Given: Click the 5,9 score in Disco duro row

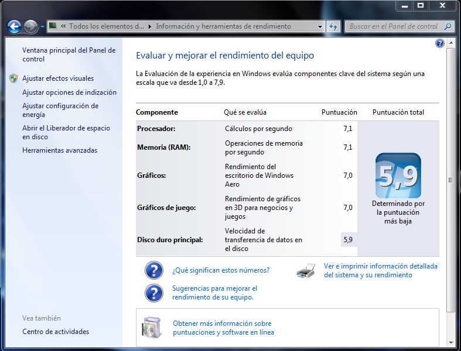Looking at the screenshot, I should (348, 240).
